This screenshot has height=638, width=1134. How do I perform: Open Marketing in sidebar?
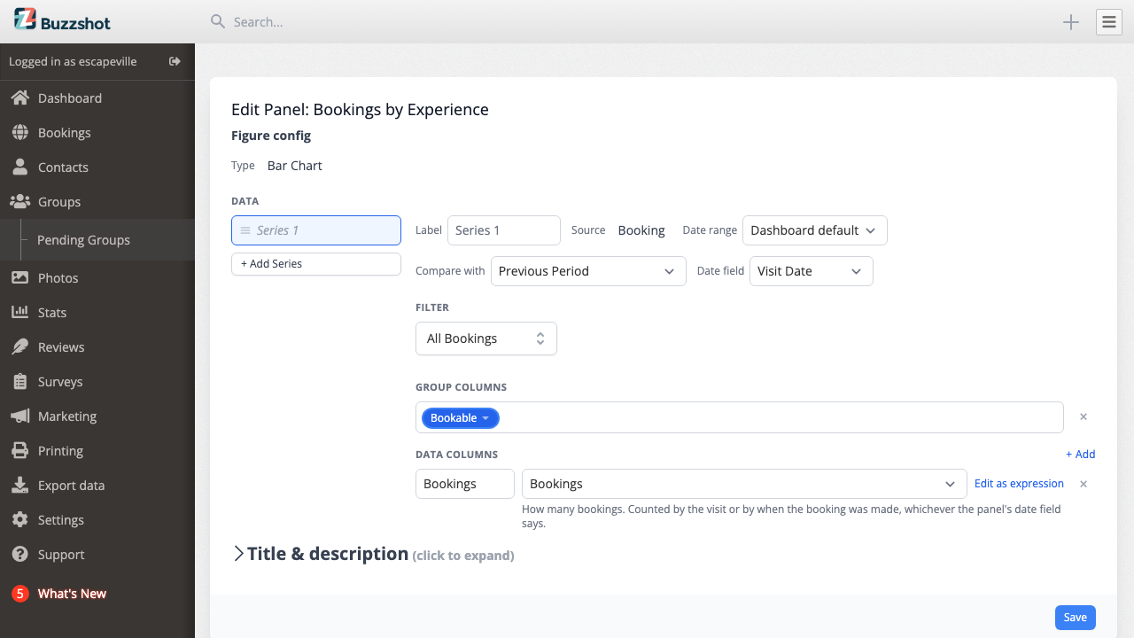coord(97,416)
